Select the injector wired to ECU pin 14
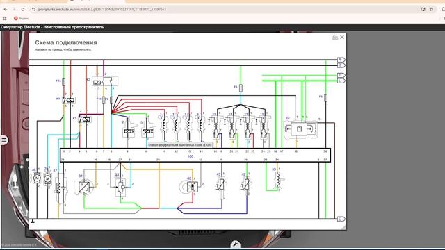Viewport: 445px width, 250px height. [x=201, y=126]
